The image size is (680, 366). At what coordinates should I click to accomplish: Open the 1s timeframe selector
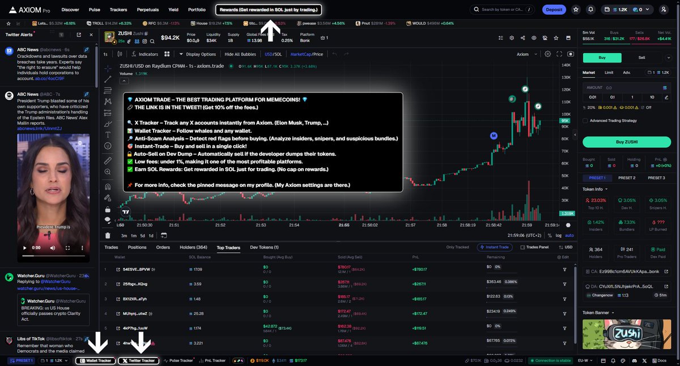[107, 54]
